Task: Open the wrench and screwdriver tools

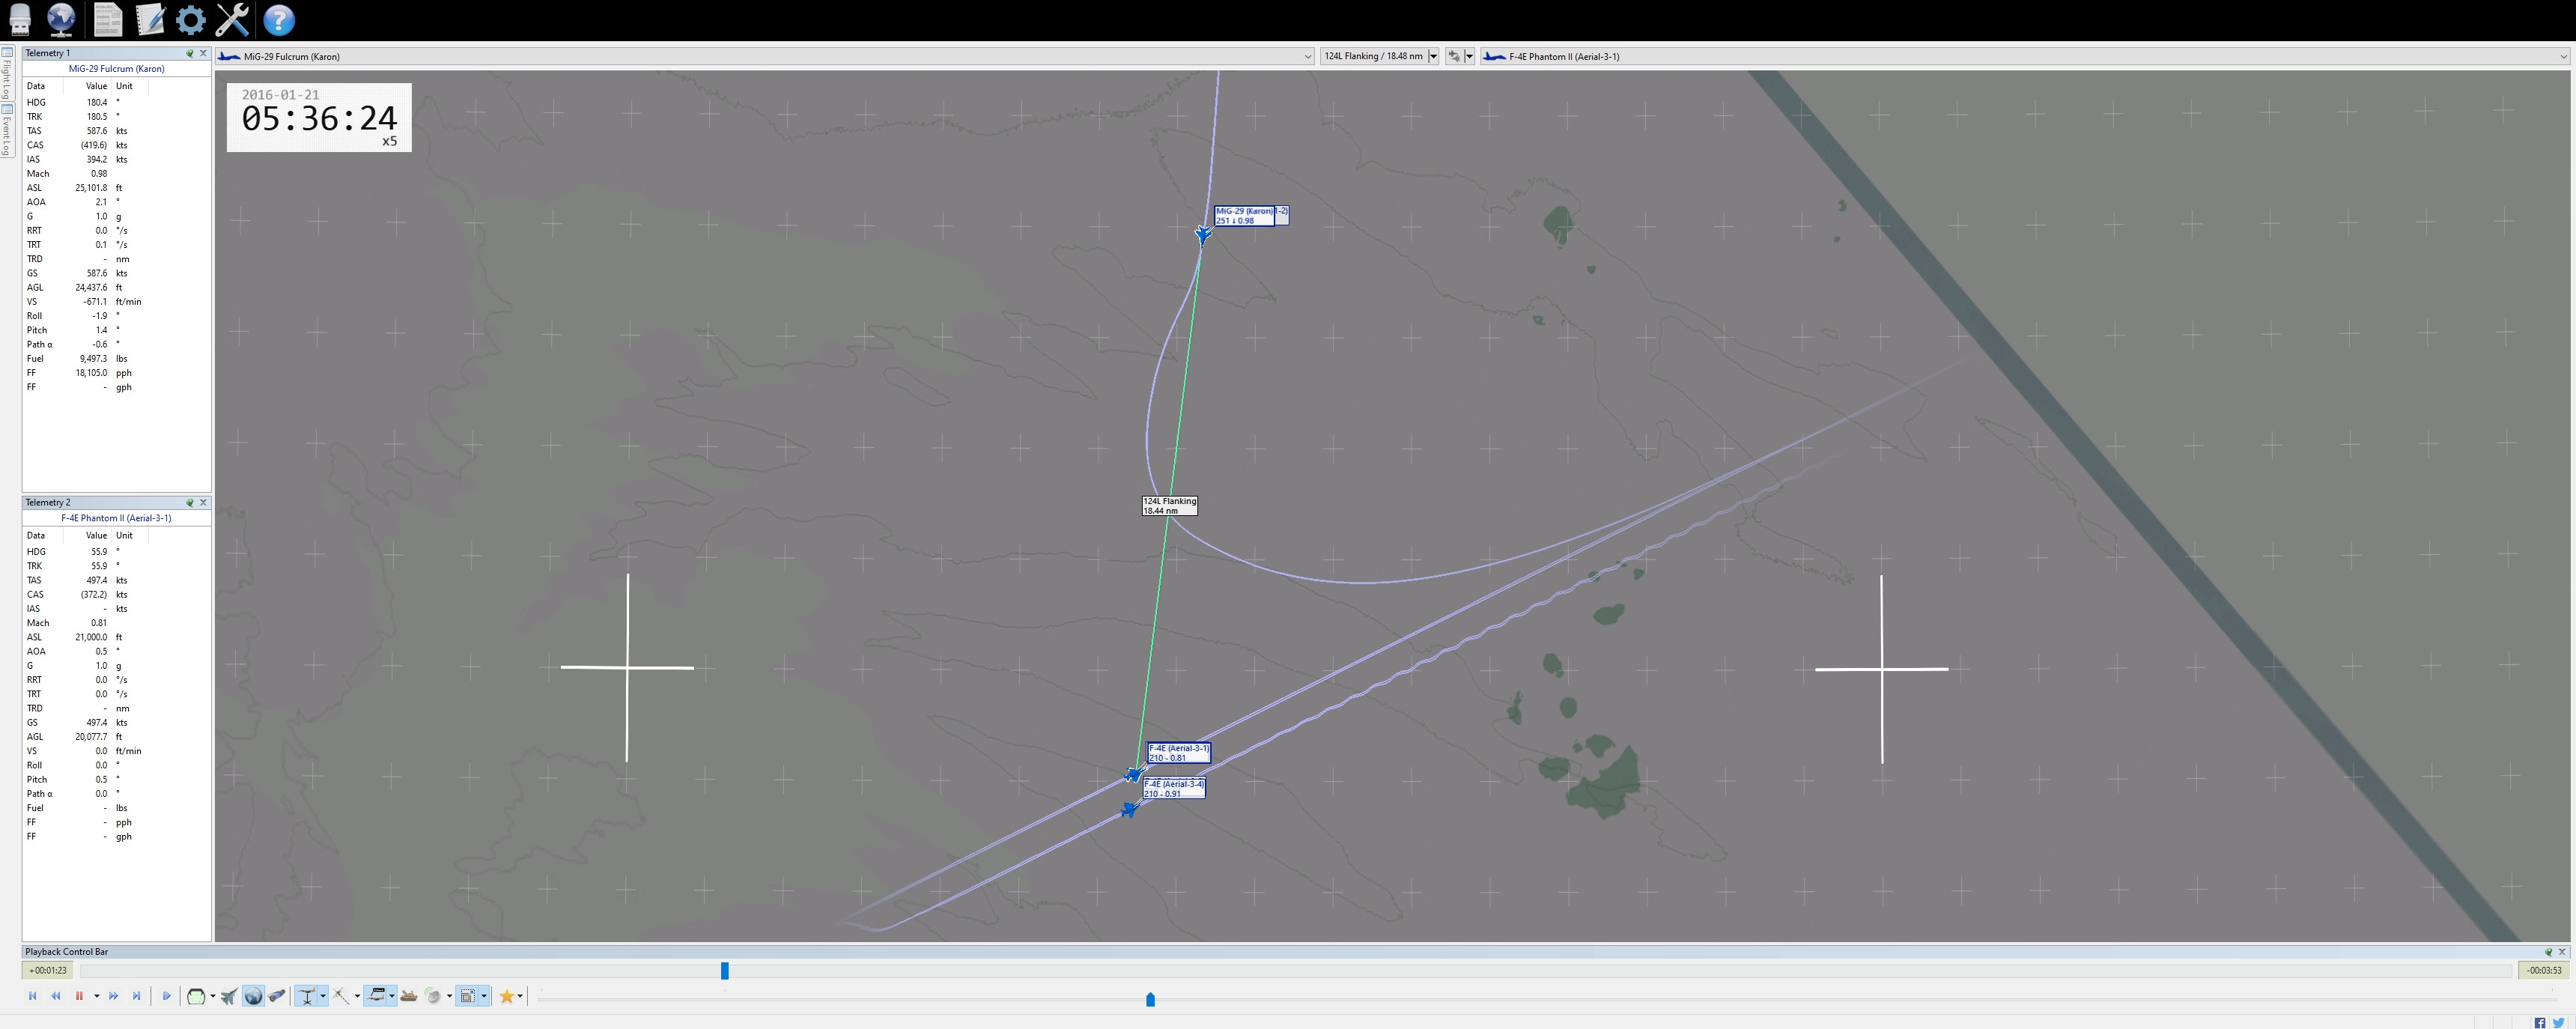Action: [232, 19]
